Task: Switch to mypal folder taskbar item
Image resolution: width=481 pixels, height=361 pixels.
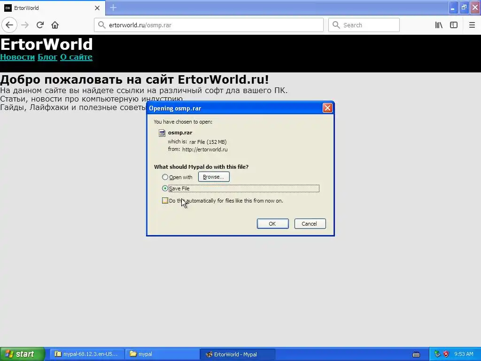Action: coord(162,354)
